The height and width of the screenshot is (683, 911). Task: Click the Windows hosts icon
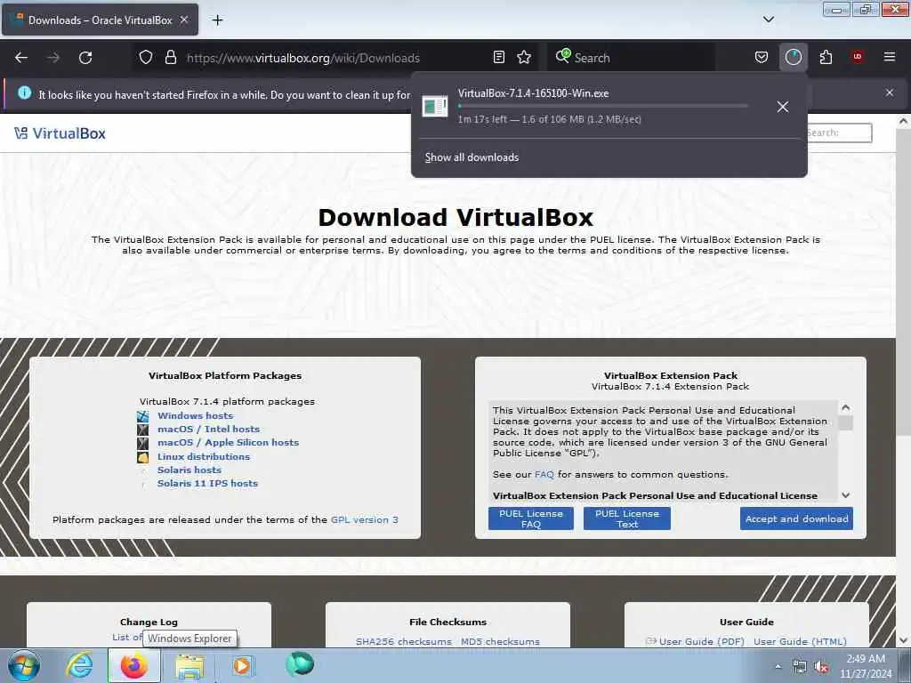(x=143, y=416)
